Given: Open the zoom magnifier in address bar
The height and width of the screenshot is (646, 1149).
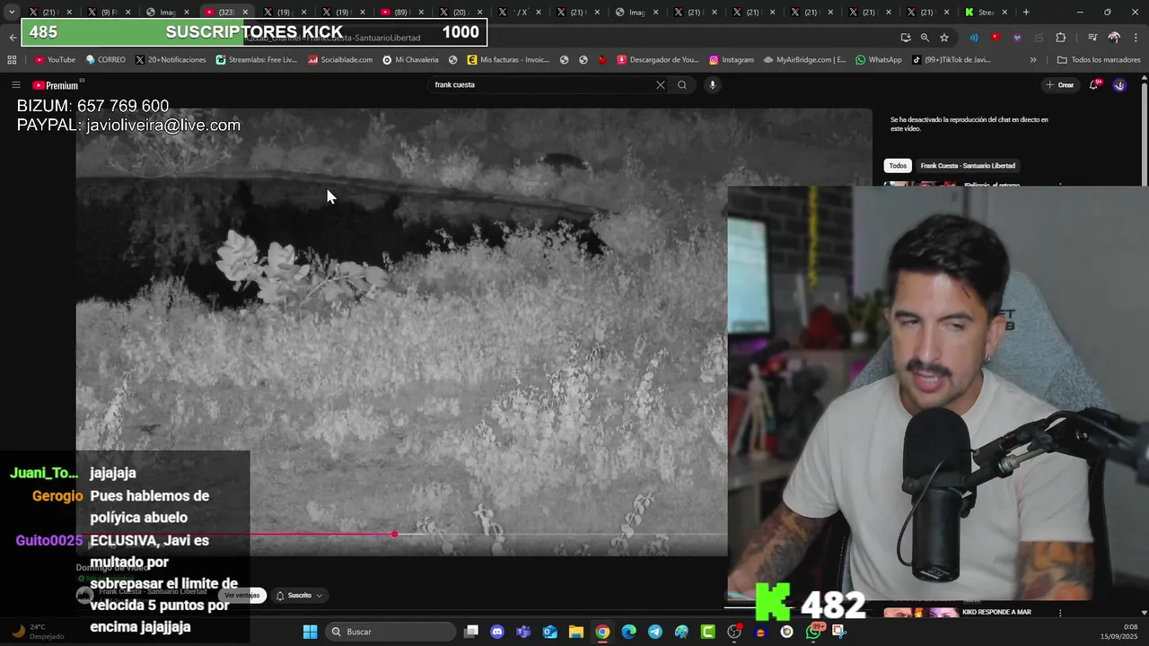Looking at the screenshot, I should 925,38.
